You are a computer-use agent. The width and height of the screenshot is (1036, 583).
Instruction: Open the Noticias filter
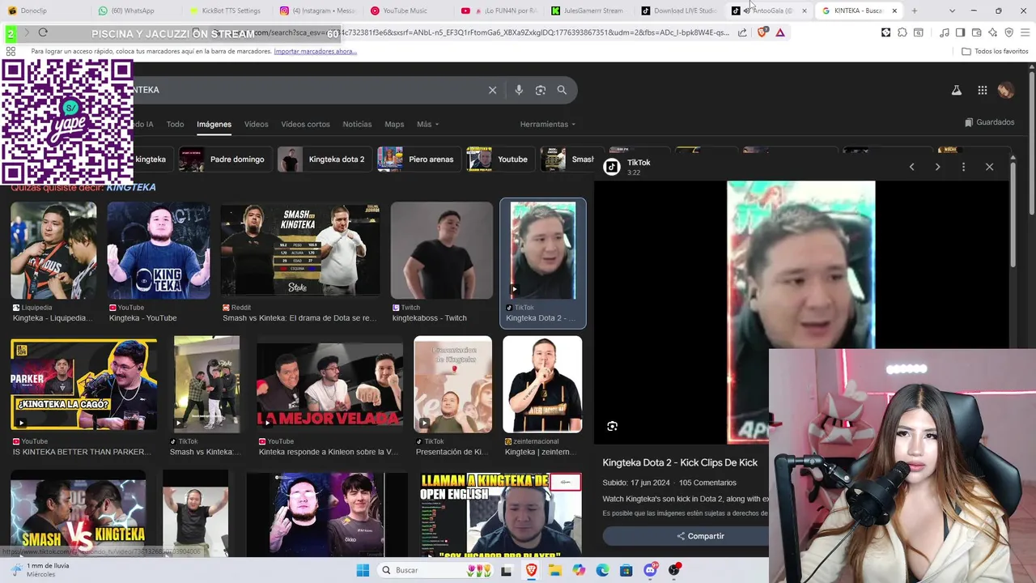357,125
